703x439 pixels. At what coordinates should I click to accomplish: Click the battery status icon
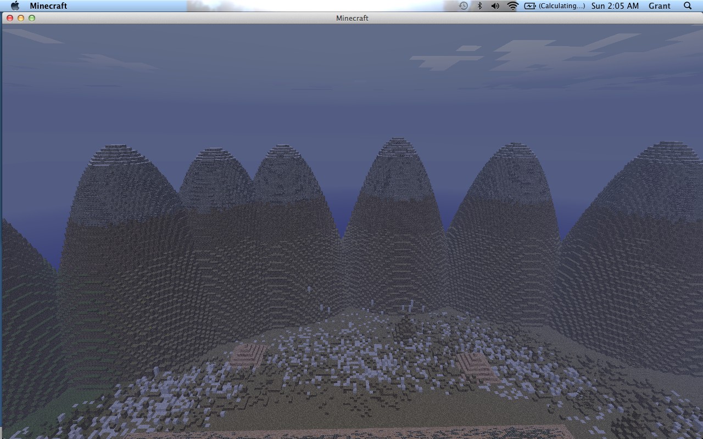pyautogui.click(x=530, y=5)
